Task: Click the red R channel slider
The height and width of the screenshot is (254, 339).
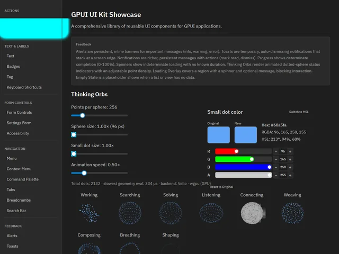Action: click(243, 151)
